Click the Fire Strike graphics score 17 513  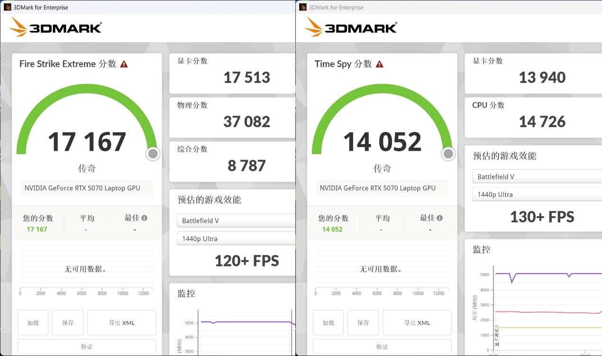point(247,78)
